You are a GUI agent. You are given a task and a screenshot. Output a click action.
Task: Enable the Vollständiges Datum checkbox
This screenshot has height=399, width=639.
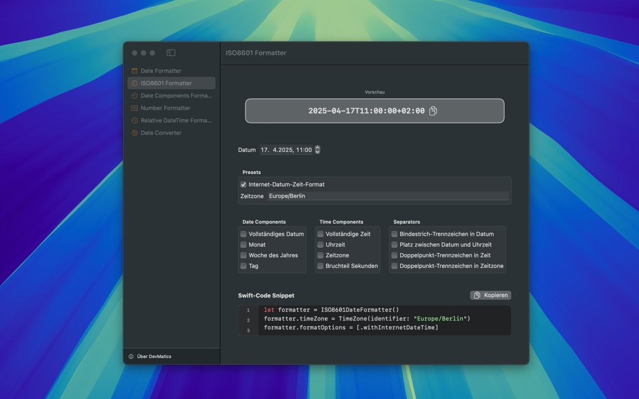[x=243, y=234]
